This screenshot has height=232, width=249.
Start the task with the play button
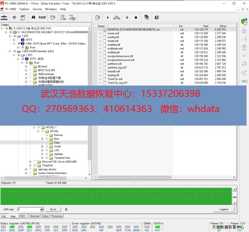[108, 18]
